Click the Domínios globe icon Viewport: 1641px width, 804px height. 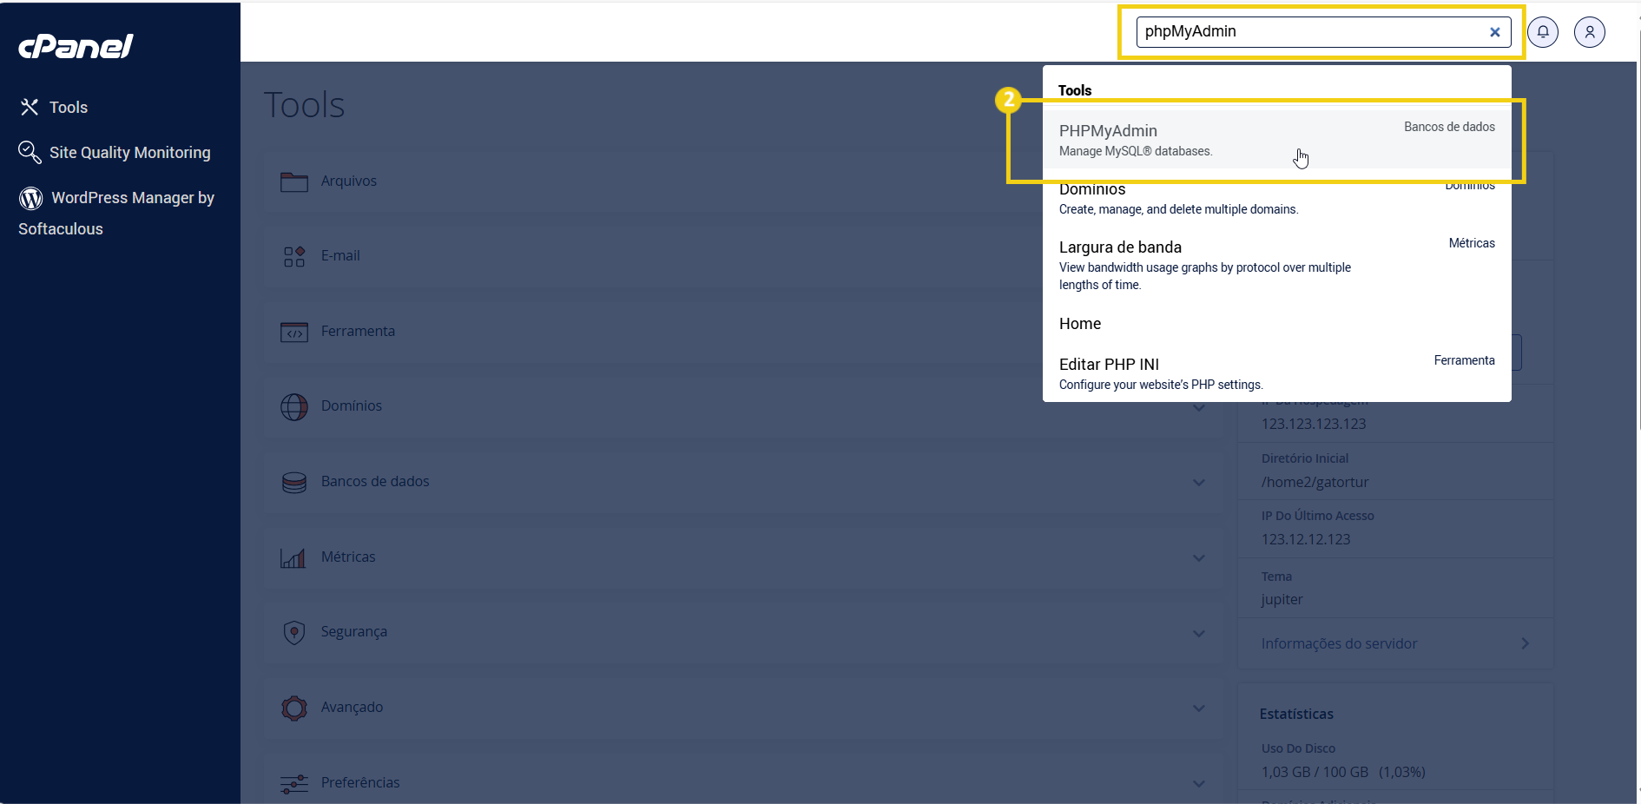(x=294, y=406)
